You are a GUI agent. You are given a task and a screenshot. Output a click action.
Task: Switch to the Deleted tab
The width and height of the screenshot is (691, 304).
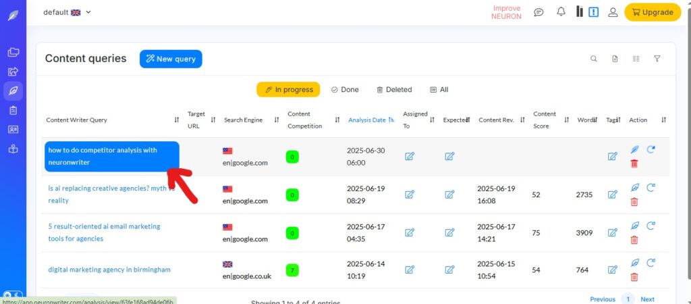[394, 90]
